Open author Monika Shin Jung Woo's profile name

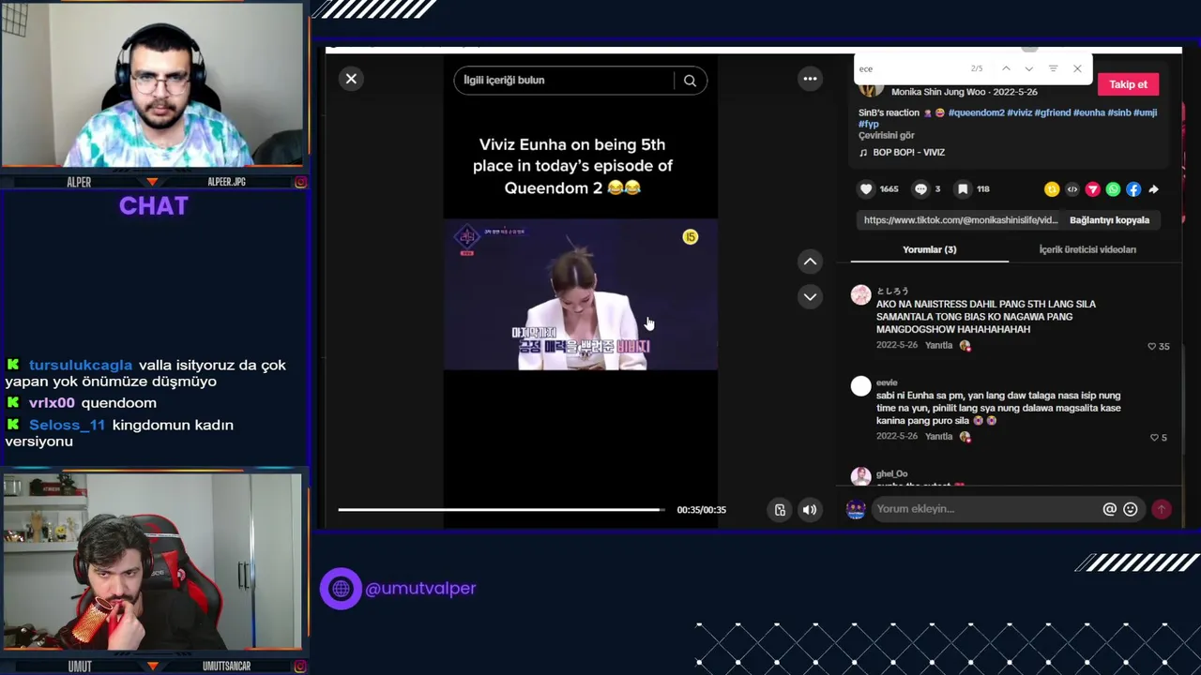(x=940, y=92)
